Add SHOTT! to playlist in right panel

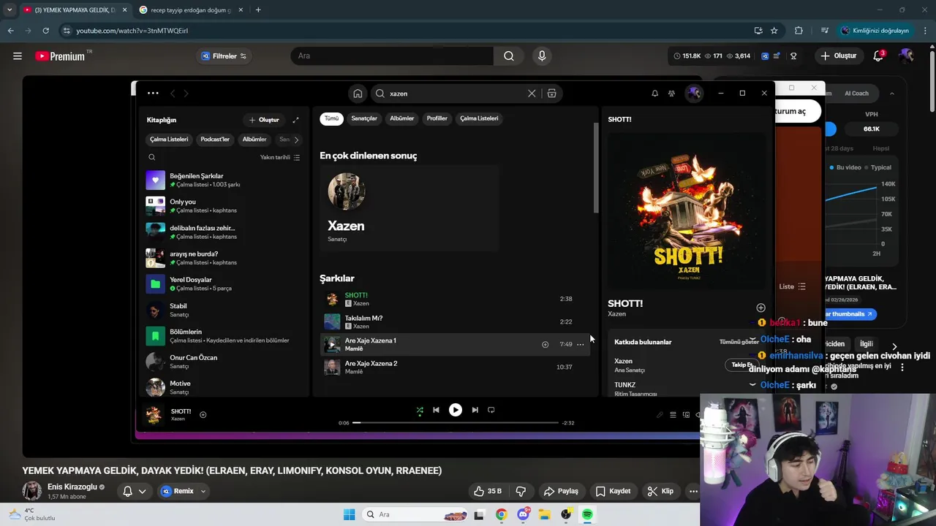760,308
